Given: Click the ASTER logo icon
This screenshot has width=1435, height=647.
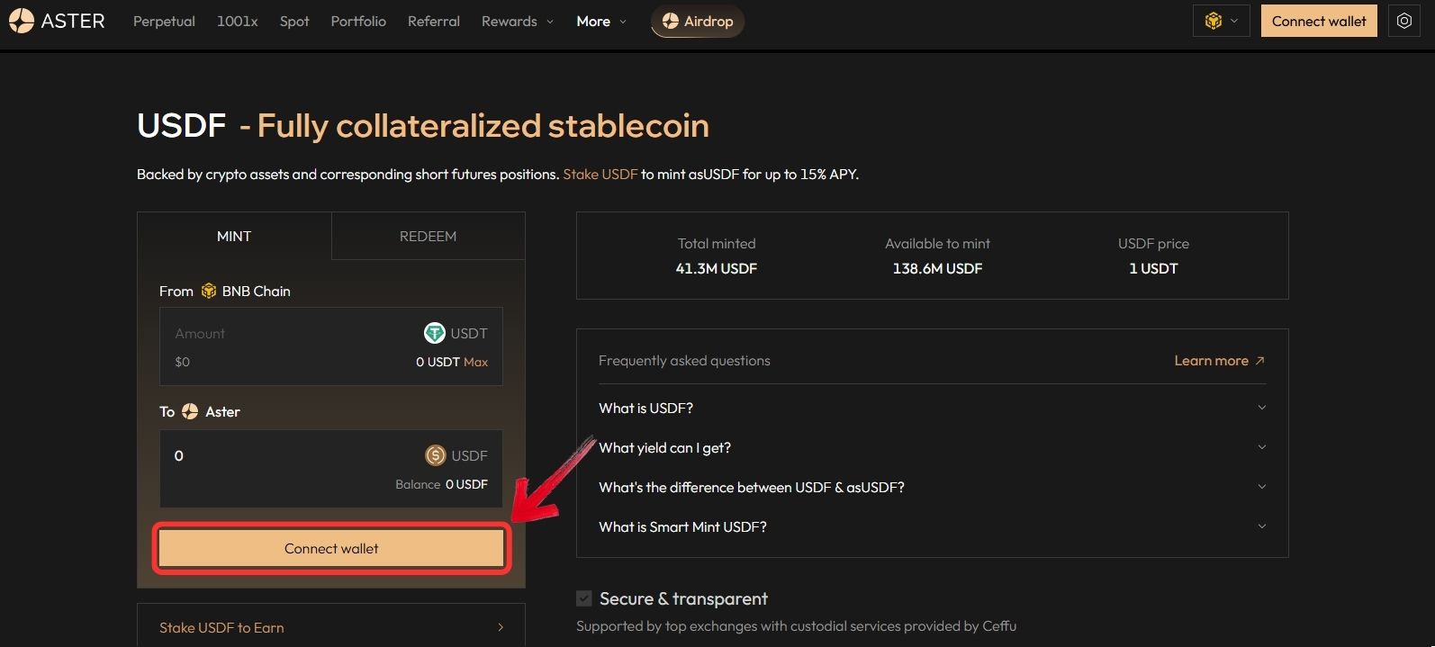Looking at the screenshot, I should point(22,21).
